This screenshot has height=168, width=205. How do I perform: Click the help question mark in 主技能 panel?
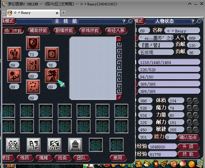pyautogui.click(x=124, y=21)
